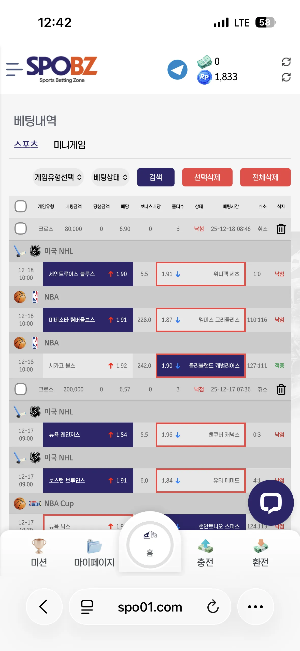Delete the 200,000 bet with trash icon

[x=281, y=389]
